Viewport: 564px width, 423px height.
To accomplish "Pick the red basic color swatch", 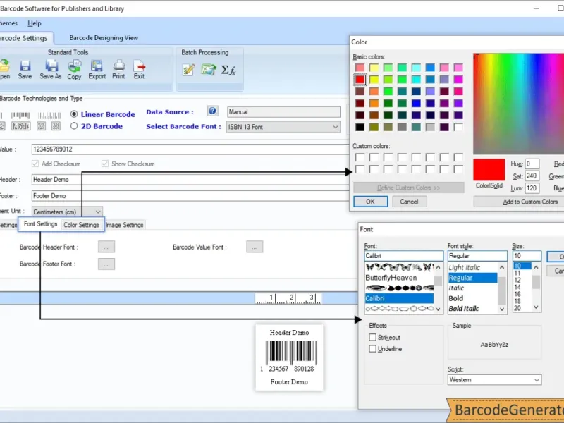I will click(360, 80).
